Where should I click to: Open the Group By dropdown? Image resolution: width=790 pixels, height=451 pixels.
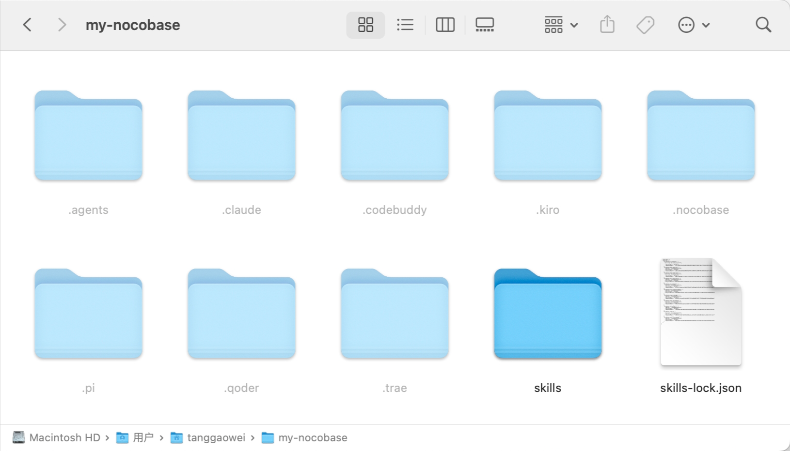pyautogui.click(x=561, y=25)
